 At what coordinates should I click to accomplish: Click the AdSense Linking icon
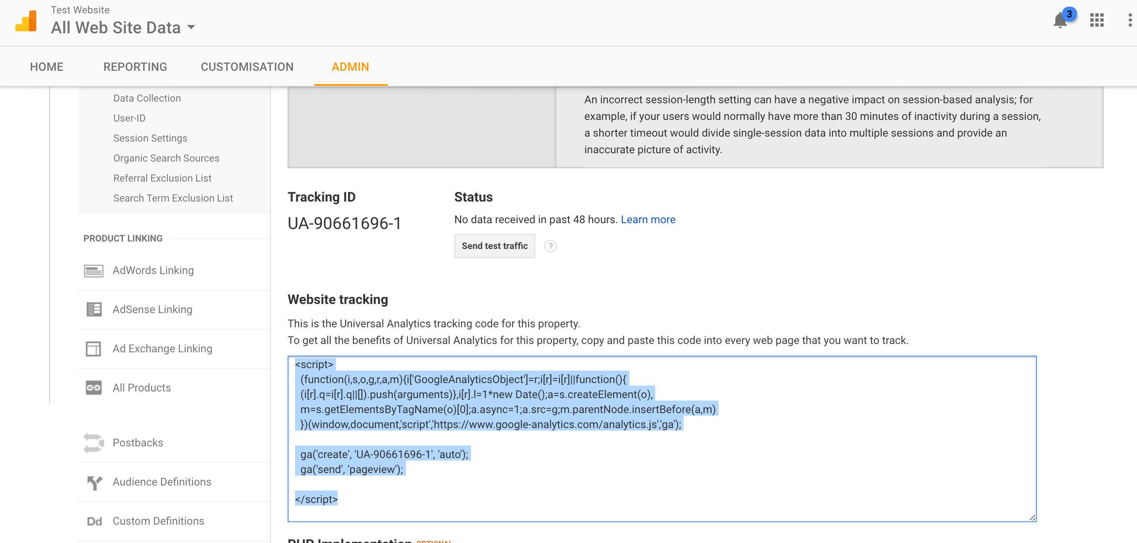click(x=94, y=309)
